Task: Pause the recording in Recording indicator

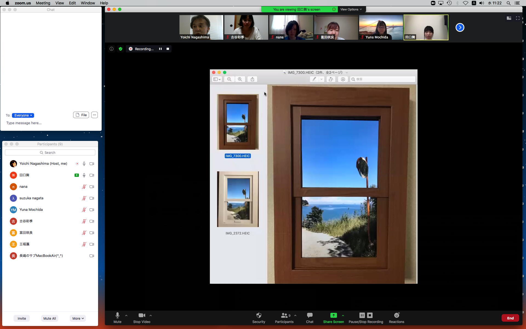Action: click(160, 49)
